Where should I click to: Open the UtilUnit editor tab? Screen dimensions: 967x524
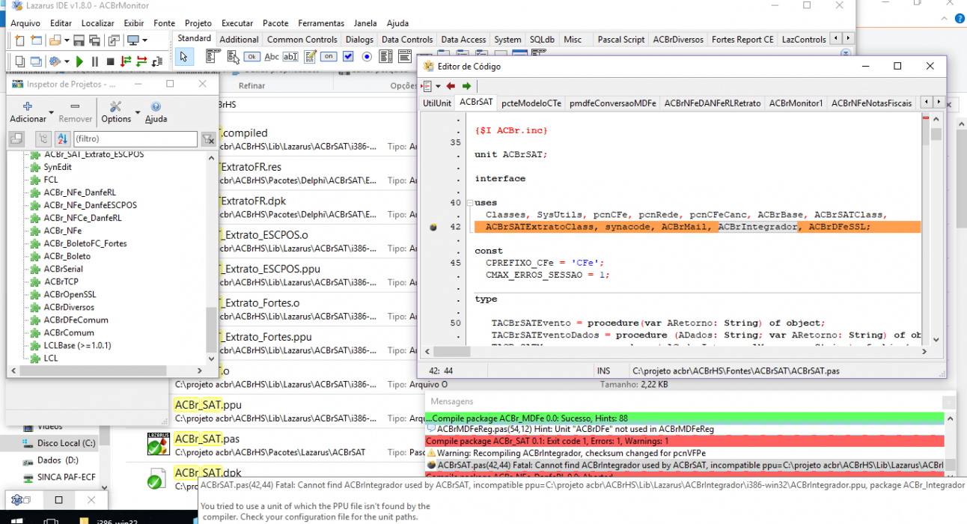[437, 103]
